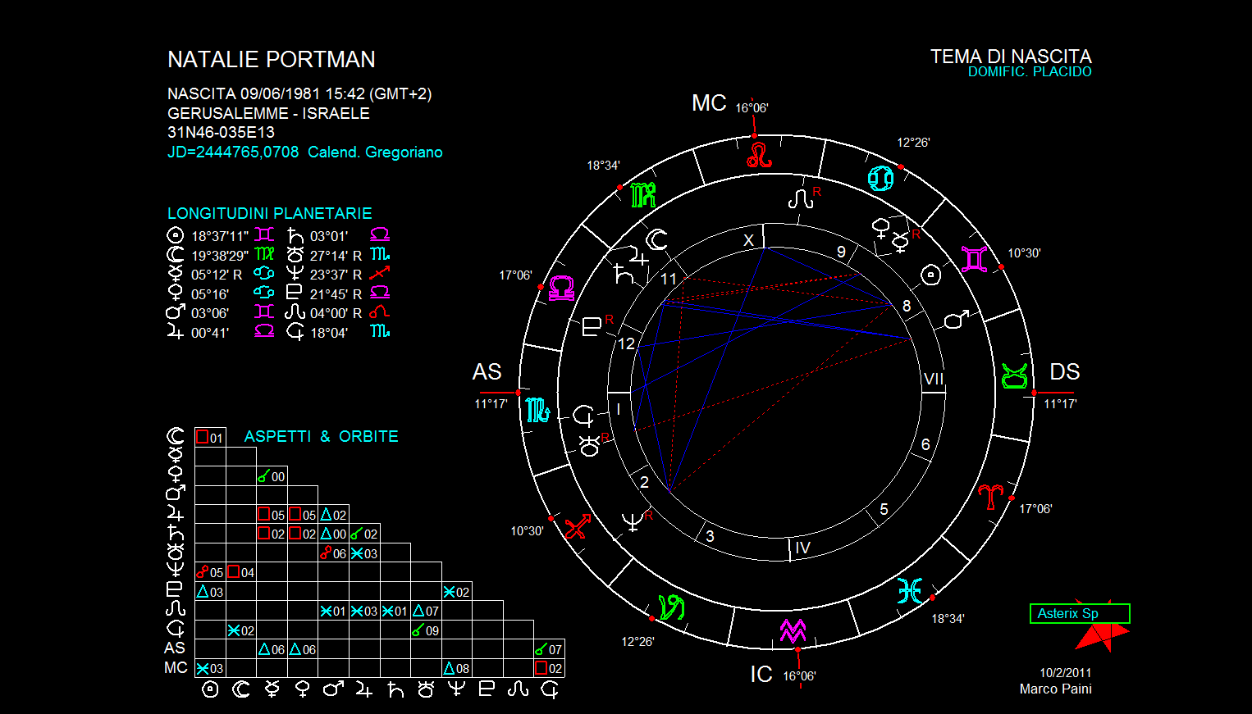Click the red Sagittarius glyph in the zodiac ring
Viewport: 1252px width, 714px height.
[577, 526]
